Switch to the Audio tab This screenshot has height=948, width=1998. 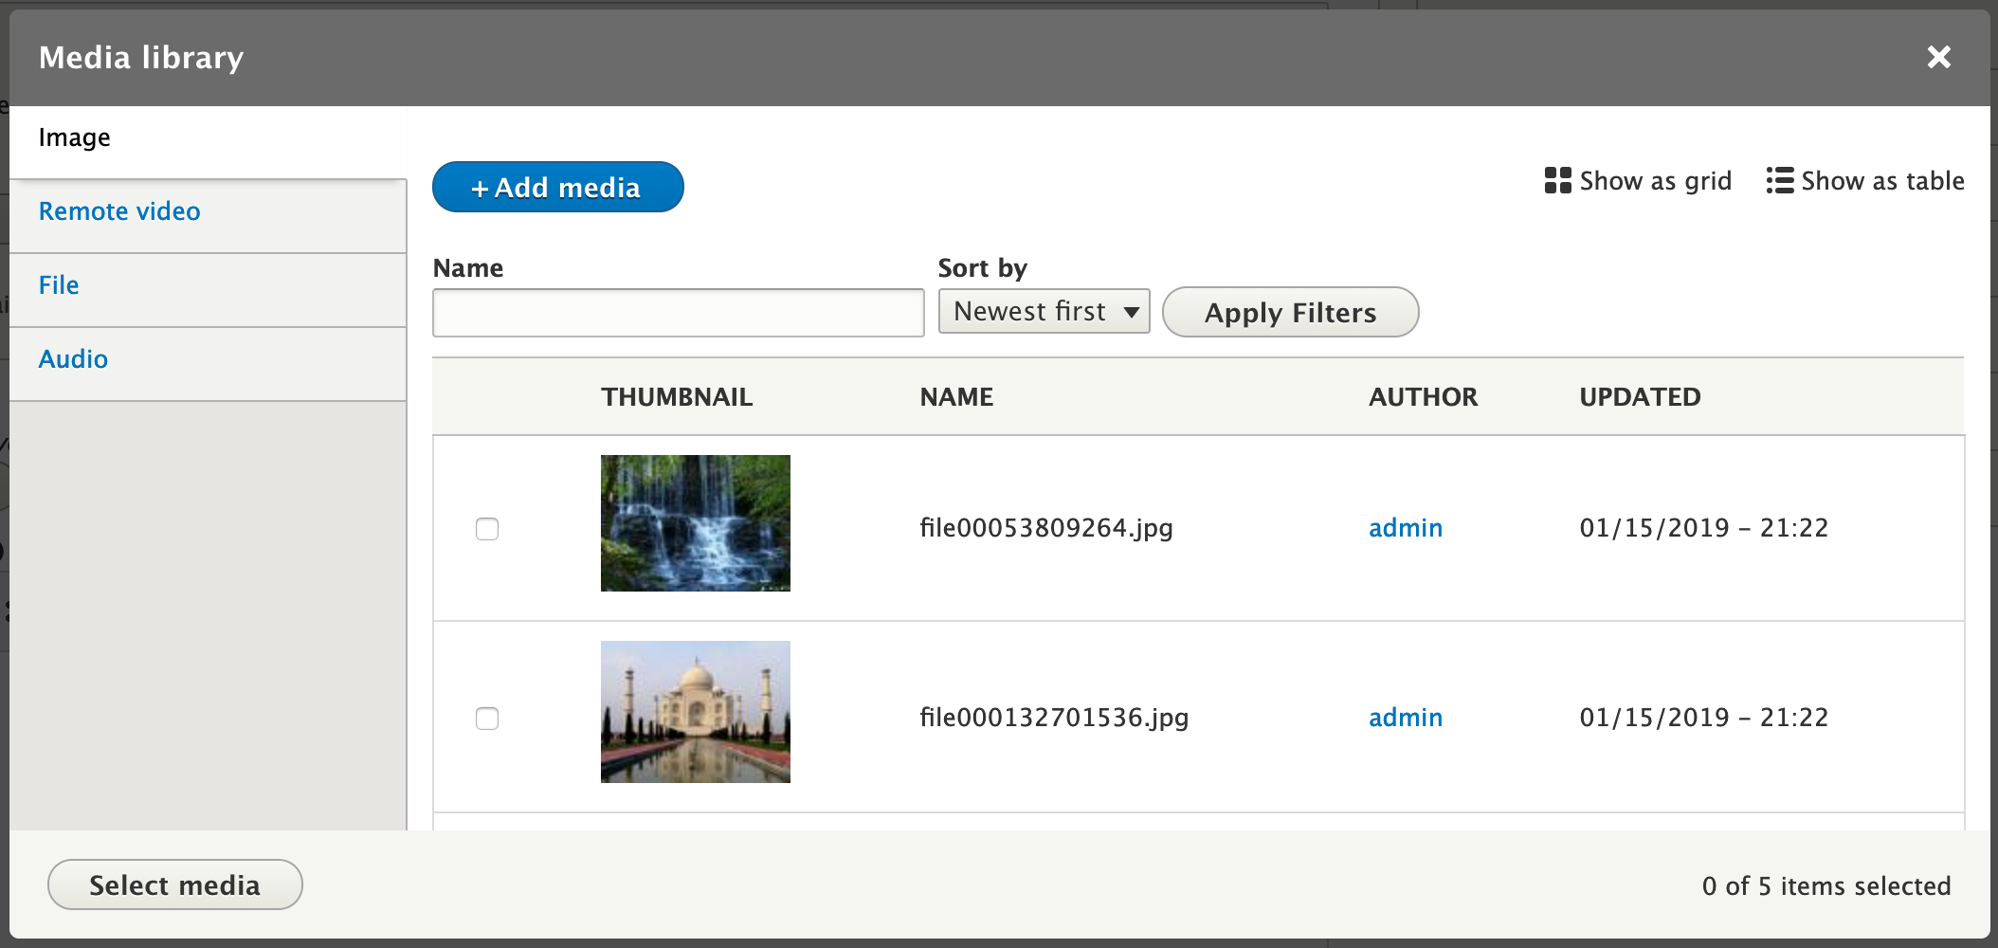point(73,359)
